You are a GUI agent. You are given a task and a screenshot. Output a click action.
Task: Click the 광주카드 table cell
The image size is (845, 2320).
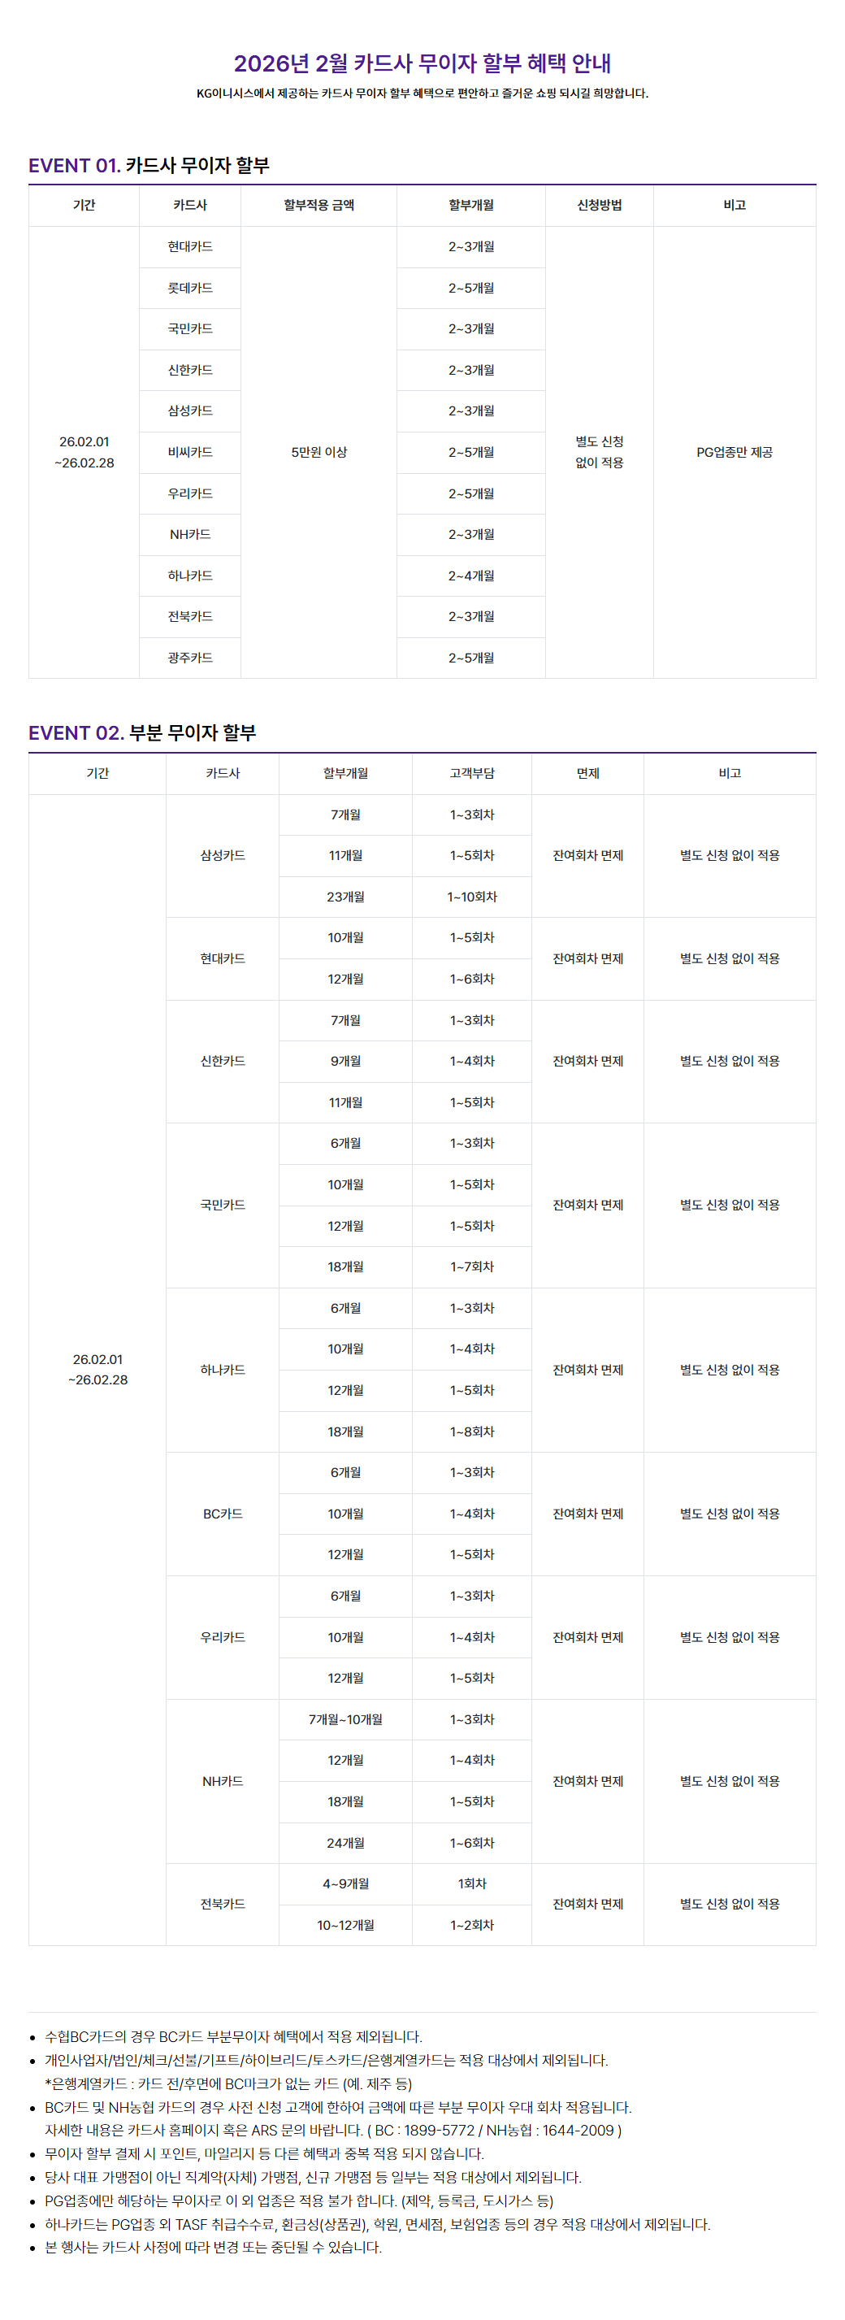pyautogui.click(x=190, y=658)
